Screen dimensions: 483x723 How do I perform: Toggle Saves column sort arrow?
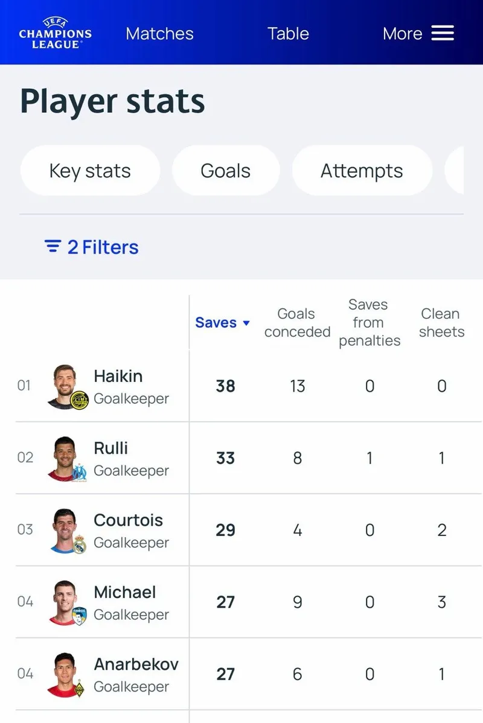(x=246, y=323)
